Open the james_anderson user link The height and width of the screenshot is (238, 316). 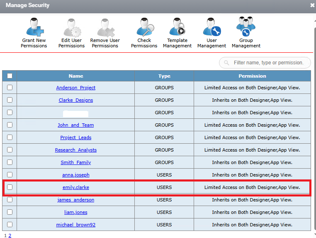76,200
